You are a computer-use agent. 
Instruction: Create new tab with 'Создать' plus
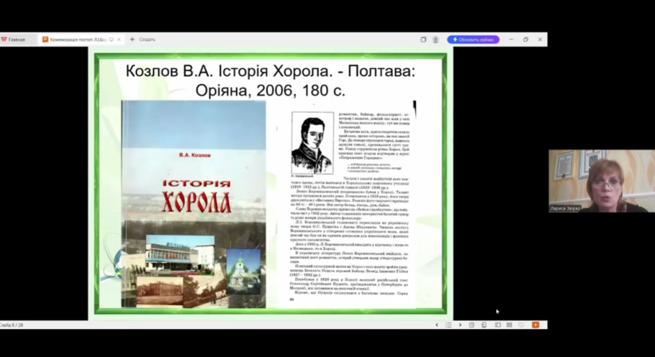pyautogui.click(x=143, y=40)
